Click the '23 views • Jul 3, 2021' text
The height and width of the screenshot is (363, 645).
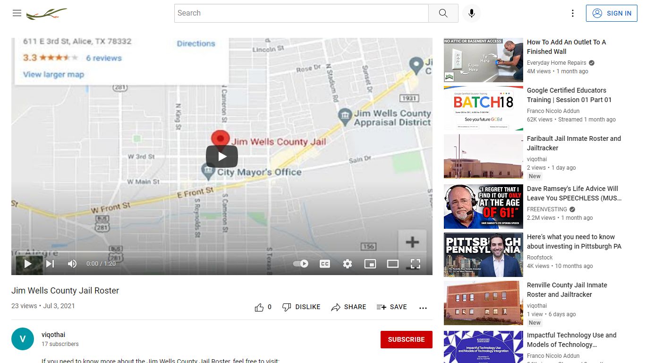click(43, 306)
